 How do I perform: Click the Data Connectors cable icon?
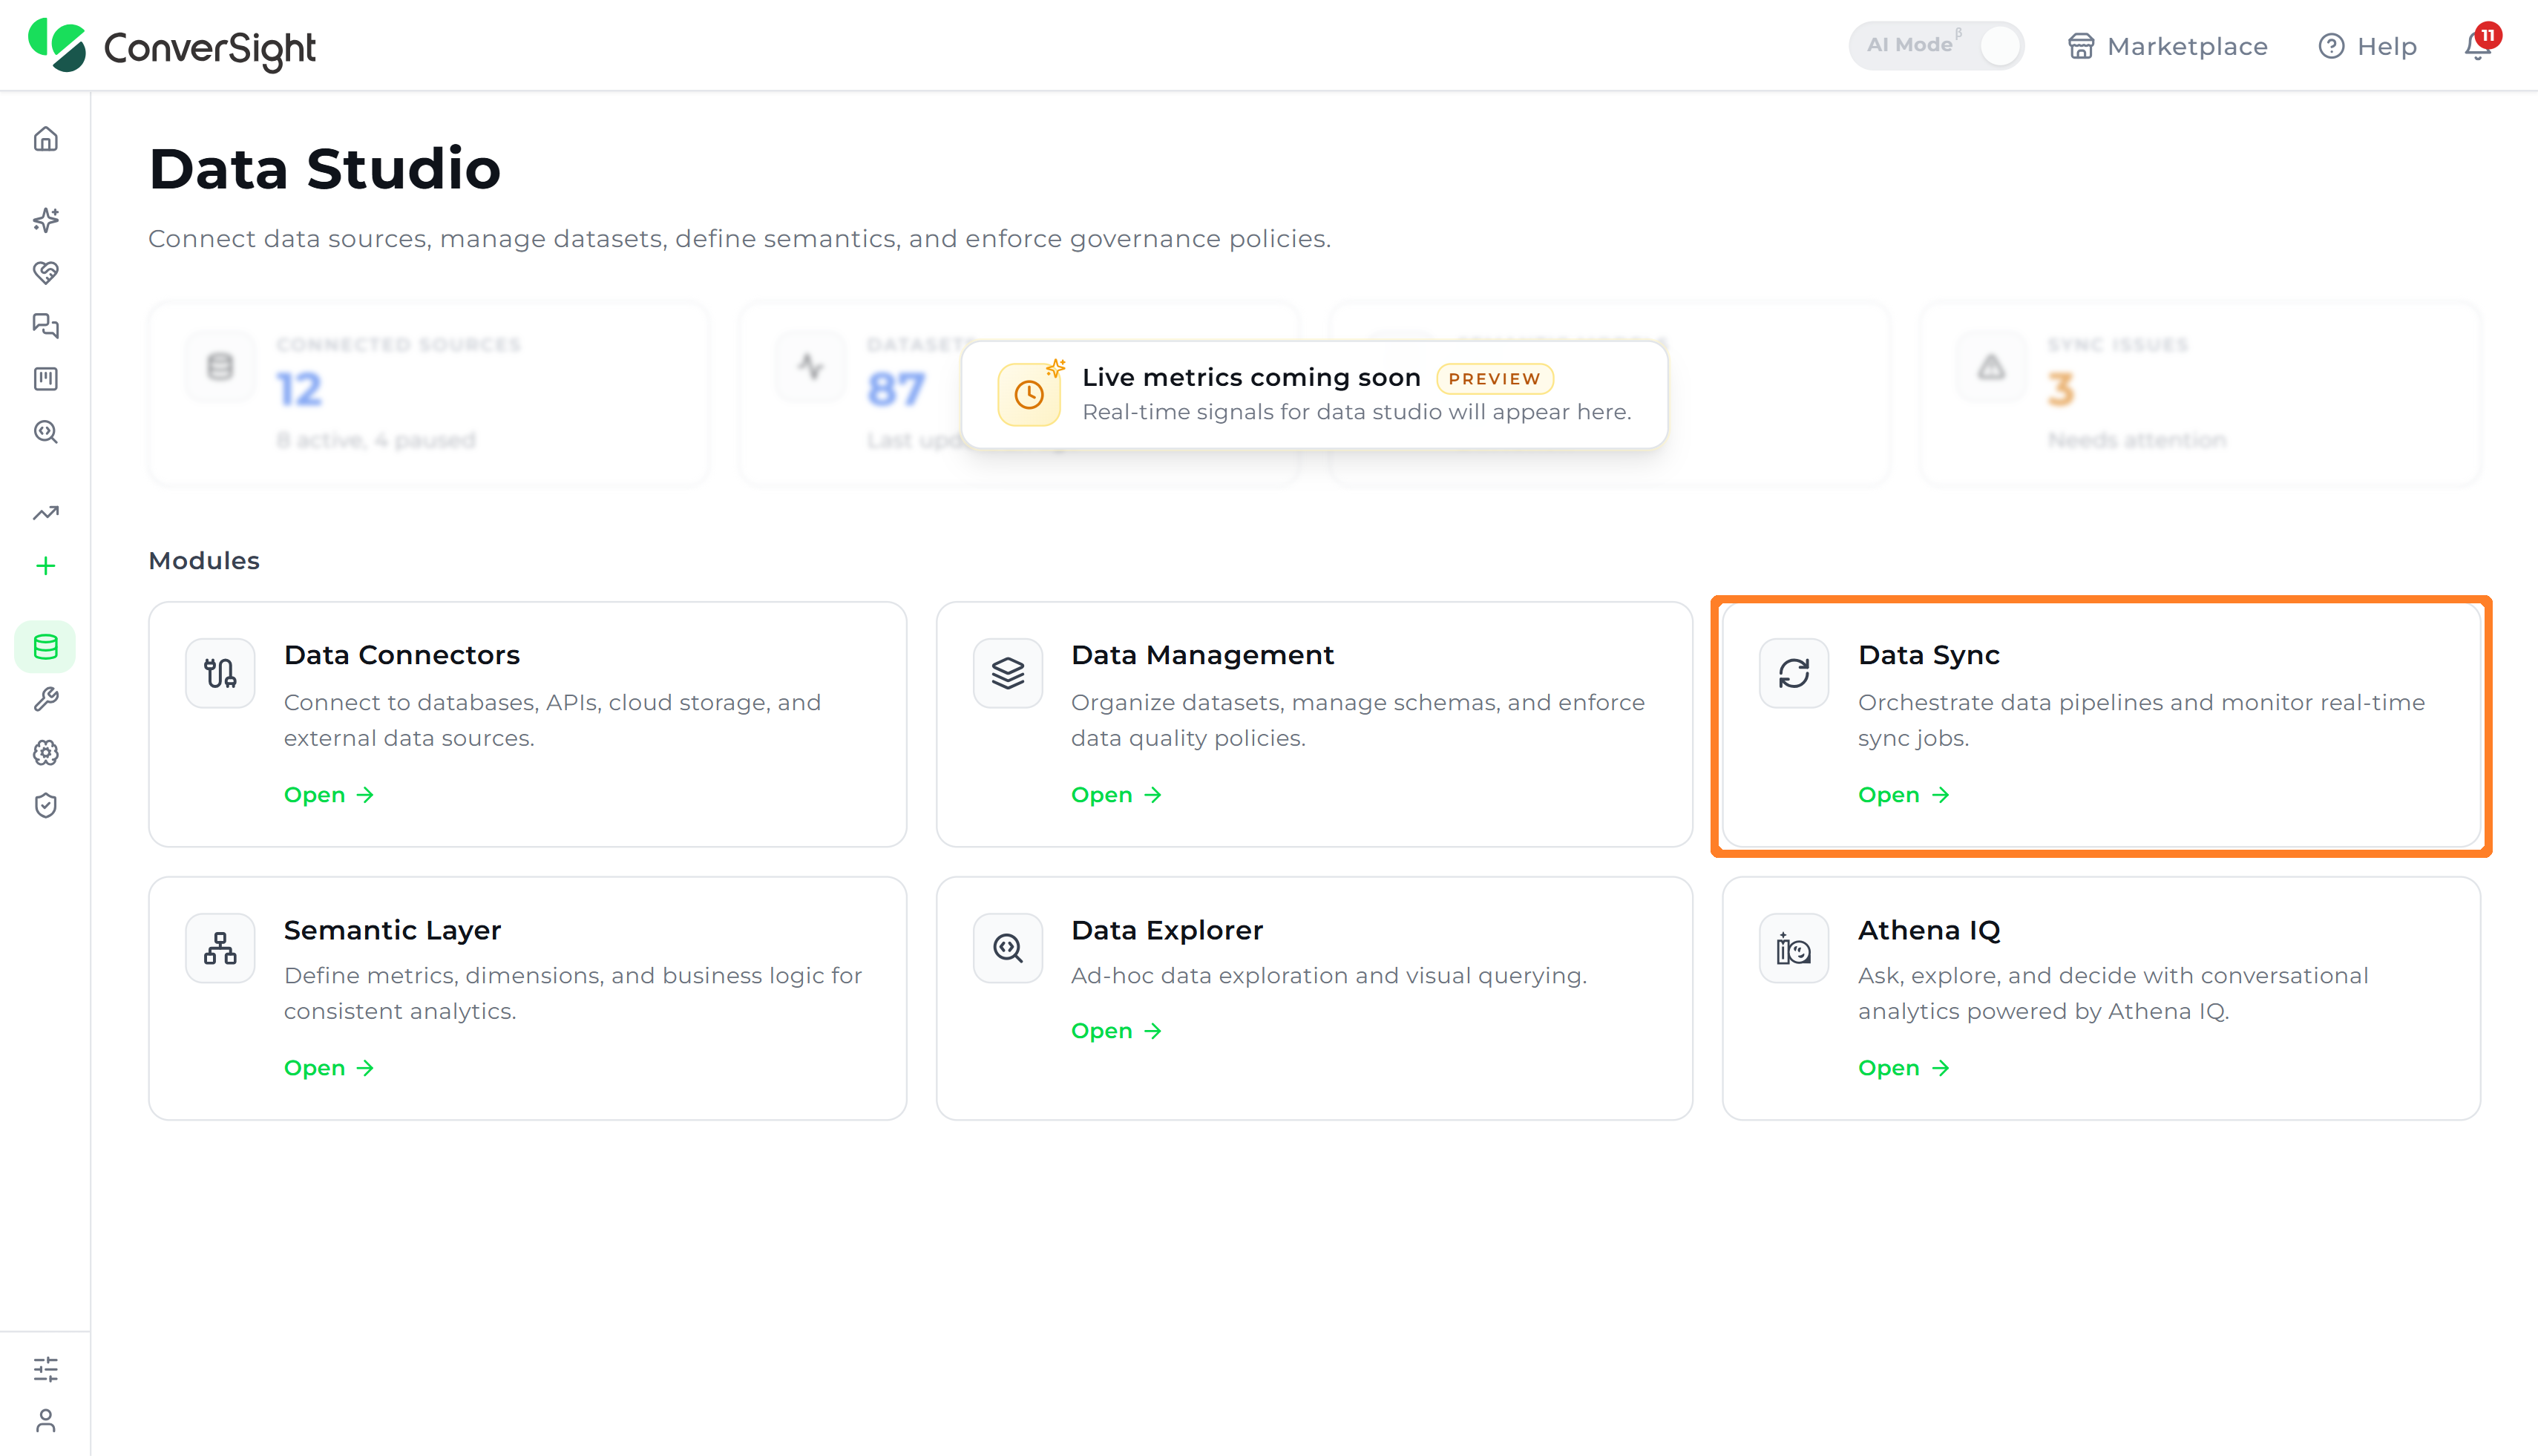click(220, 673)
